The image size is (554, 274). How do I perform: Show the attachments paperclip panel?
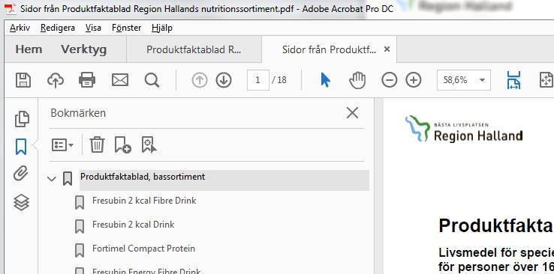[21, 174]
